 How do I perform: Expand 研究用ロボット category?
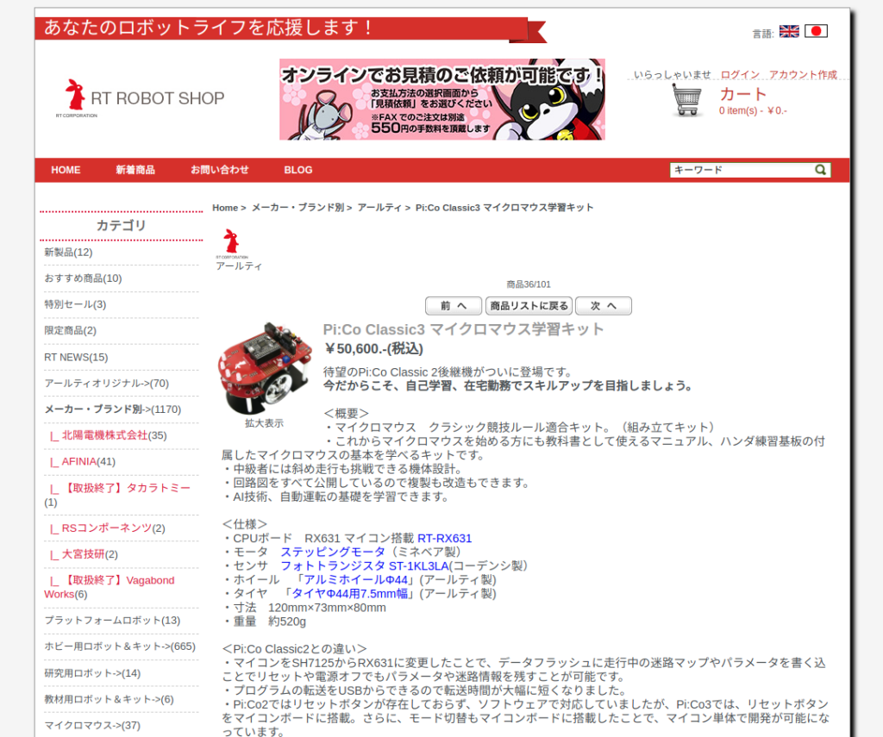92,673
